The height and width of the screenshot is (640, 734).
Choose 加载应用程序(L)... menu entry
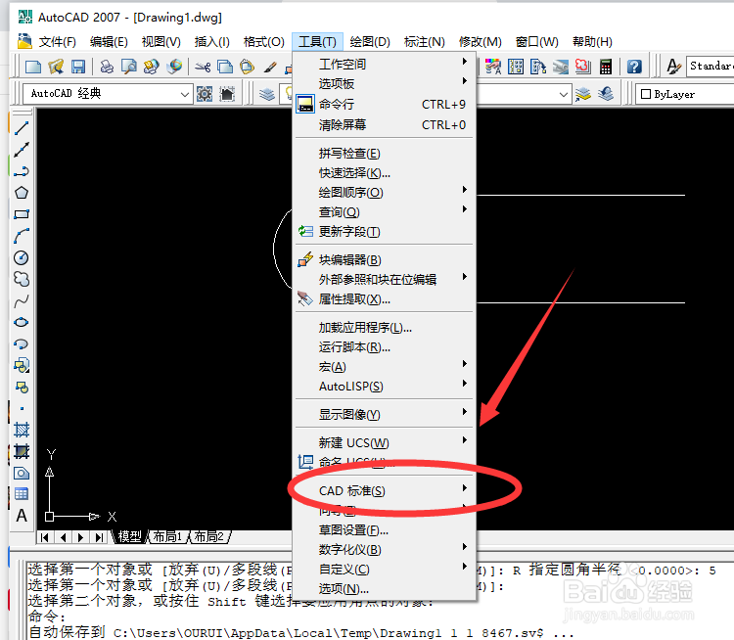tap(384, 328)
